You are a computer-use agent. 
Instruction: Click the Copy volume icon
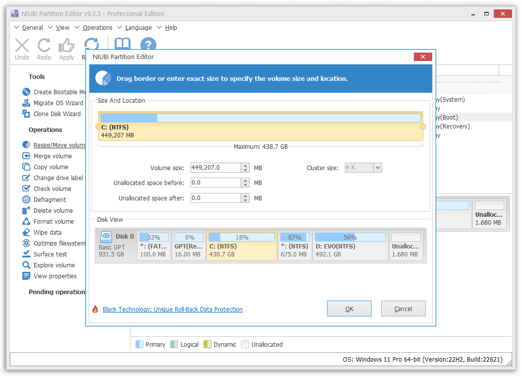tap(26, 167)
